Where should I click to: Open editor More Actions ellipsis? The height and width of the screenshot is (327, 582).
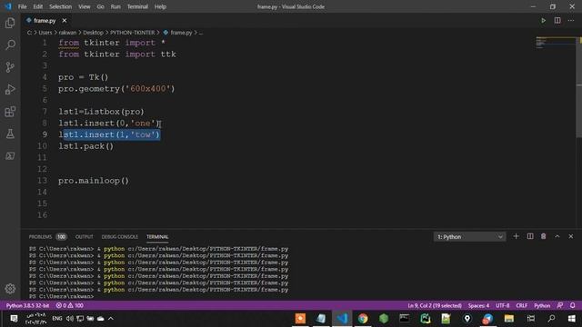pos(571,20)
